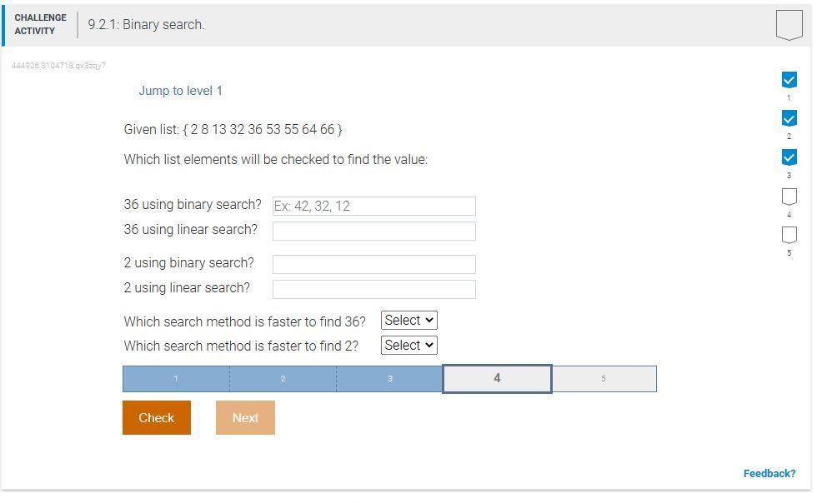
Task: Open the faster-method dropdown for finding 36
Action: click(408, 320)
